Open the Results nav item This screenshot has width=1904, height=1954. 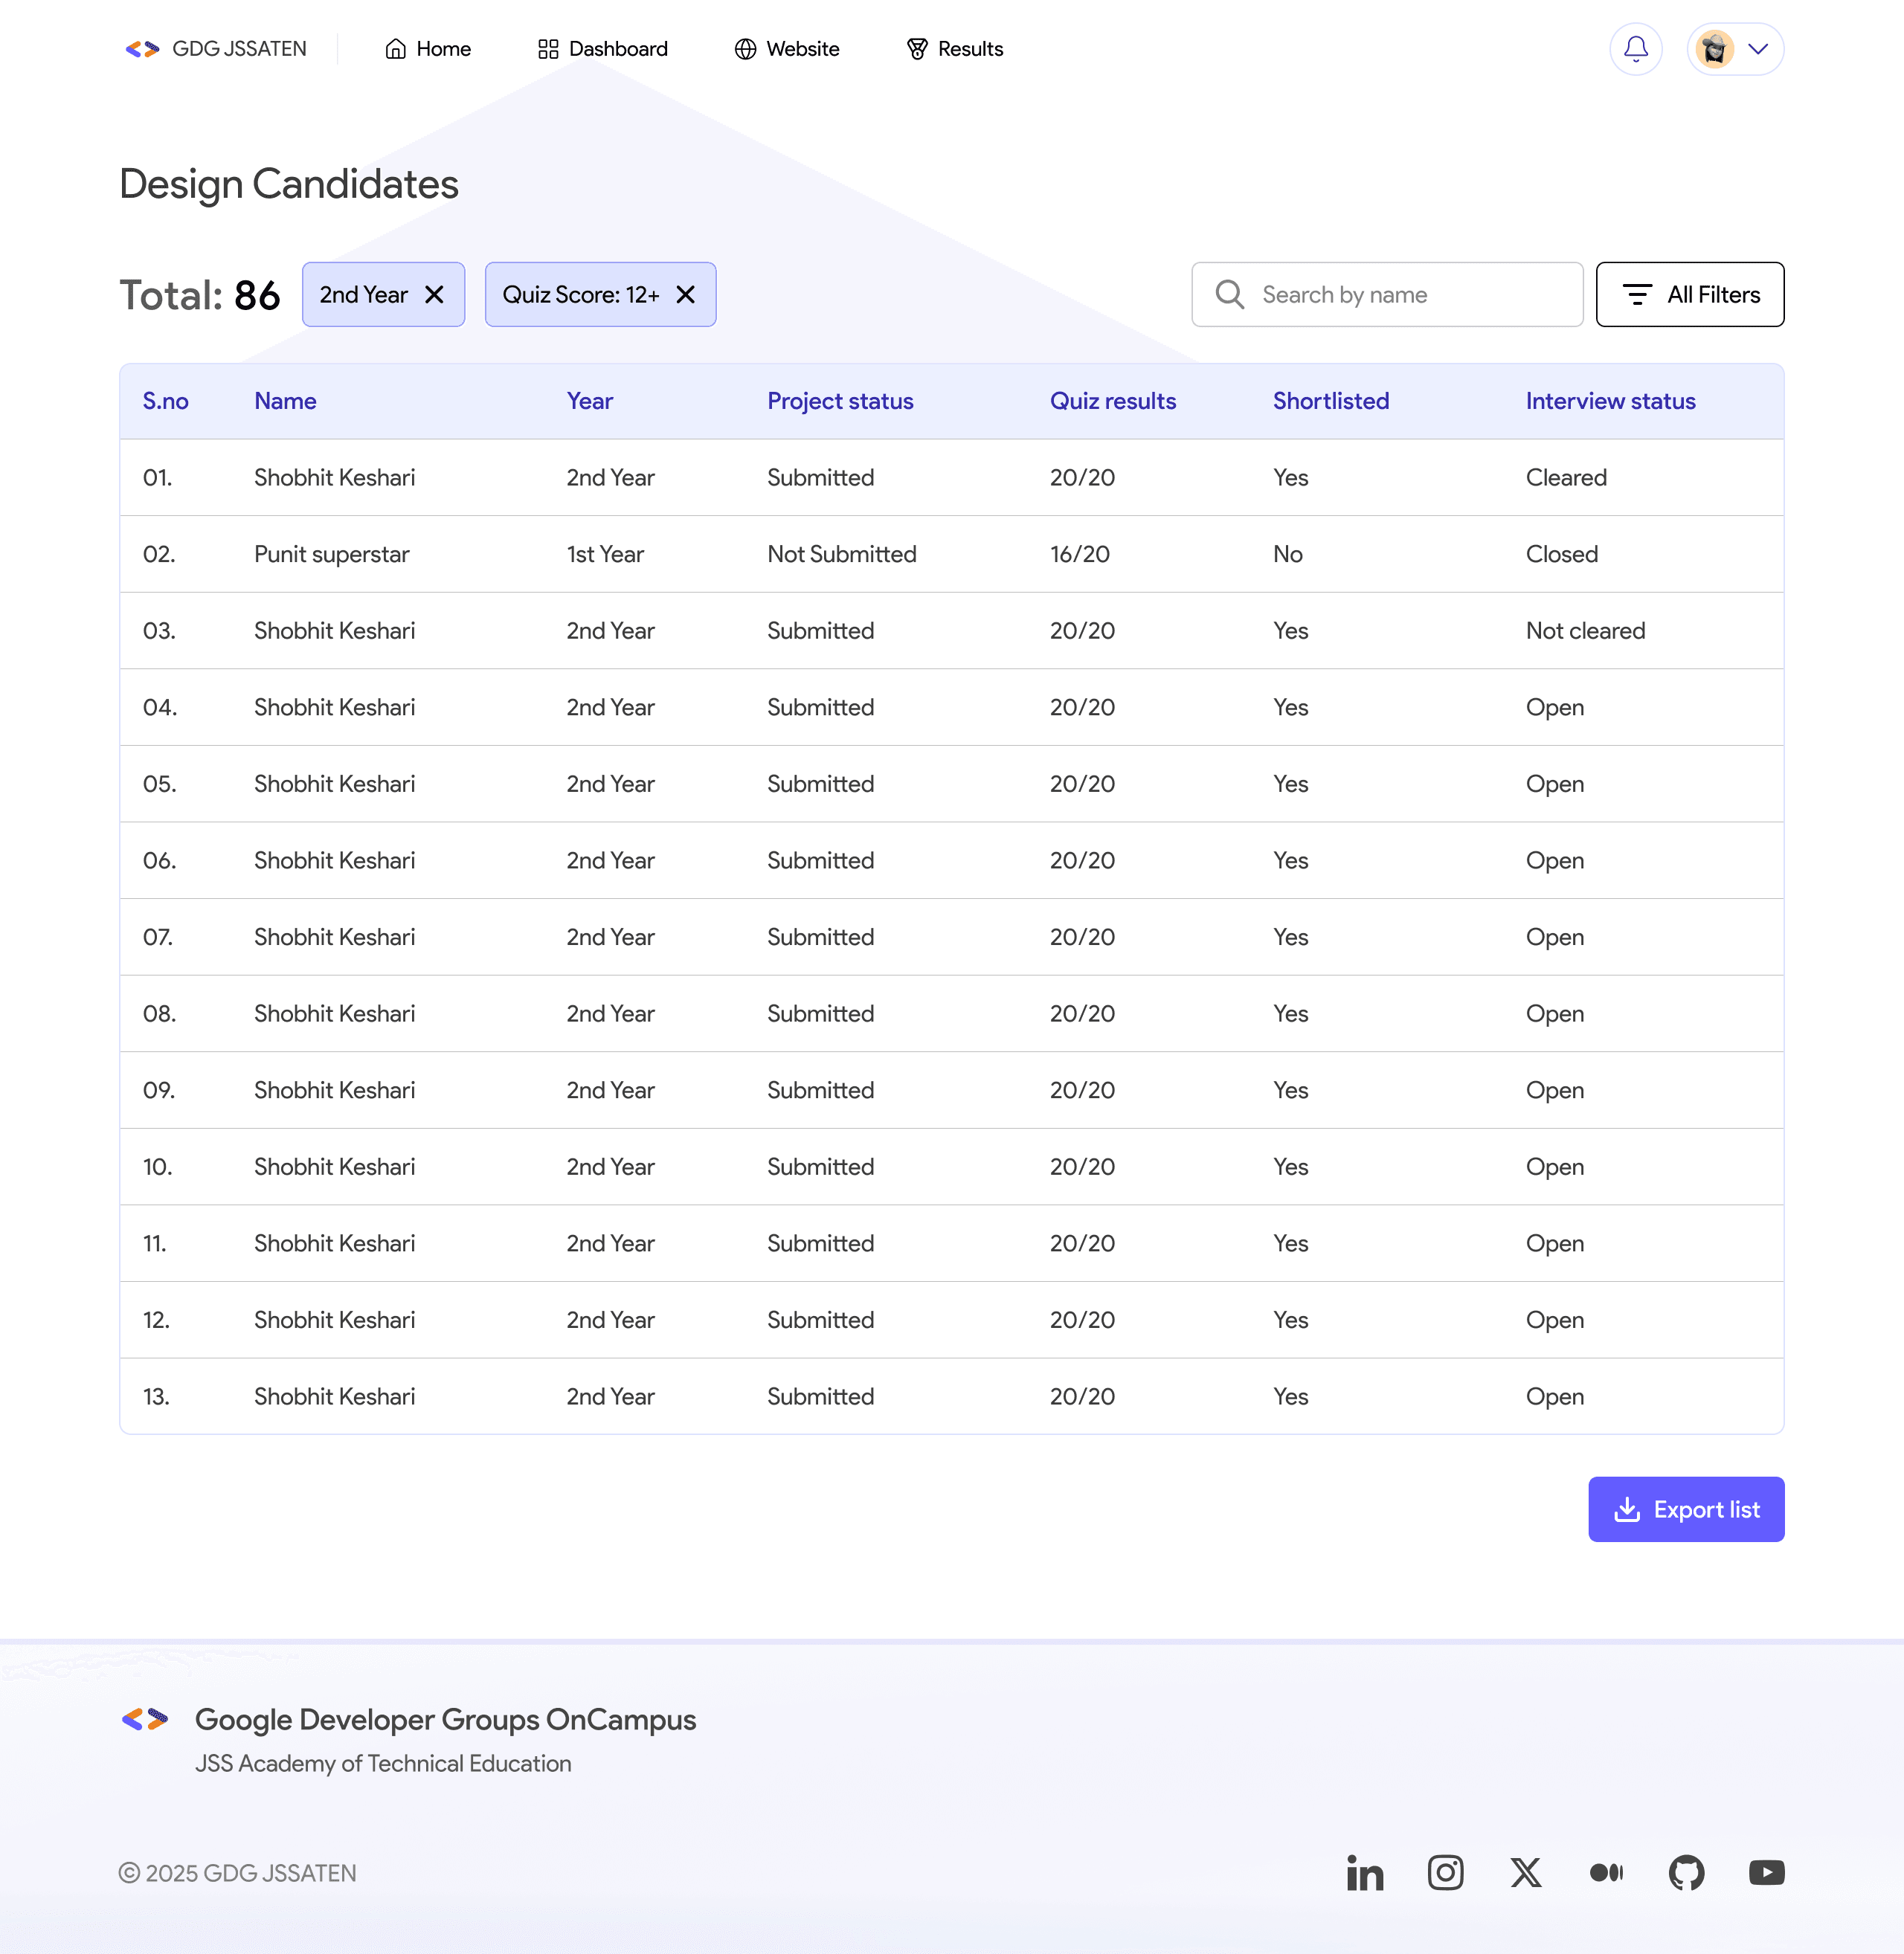coord(954,49)
